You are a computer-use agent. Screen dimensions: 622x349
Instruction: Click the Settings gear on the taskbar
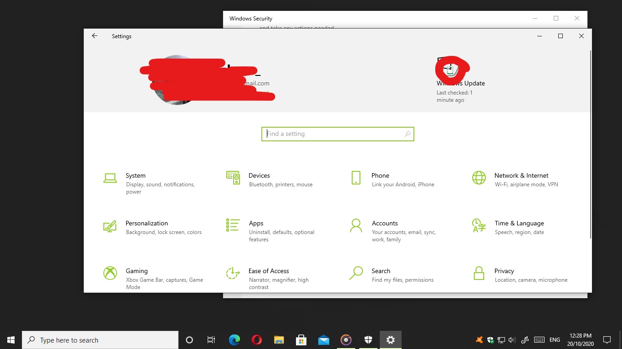(391, 340)
